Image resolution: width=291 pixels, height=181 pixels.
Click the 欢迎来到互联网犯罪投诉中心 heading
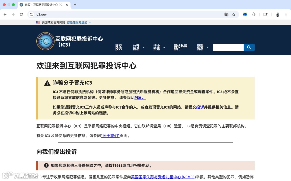86,66
